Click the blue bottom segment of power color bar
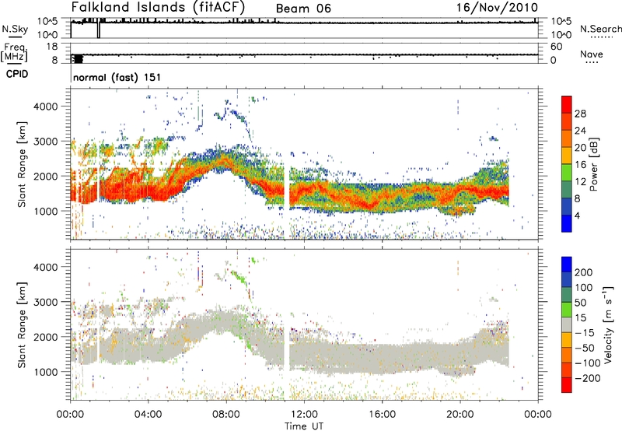Image resolution: width=622 pixels, height=431 pixels. pyautogui.click(x=567, y=223)
